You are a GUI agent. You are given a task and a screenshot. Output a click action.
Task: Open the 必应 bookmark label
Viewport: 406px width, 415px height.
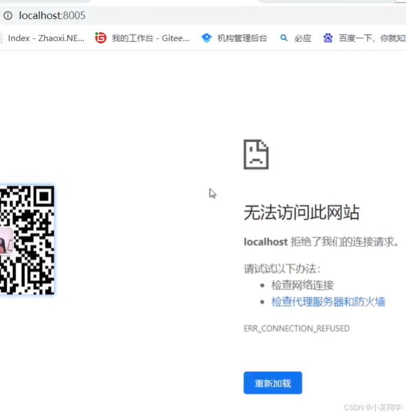pos(303,38)
